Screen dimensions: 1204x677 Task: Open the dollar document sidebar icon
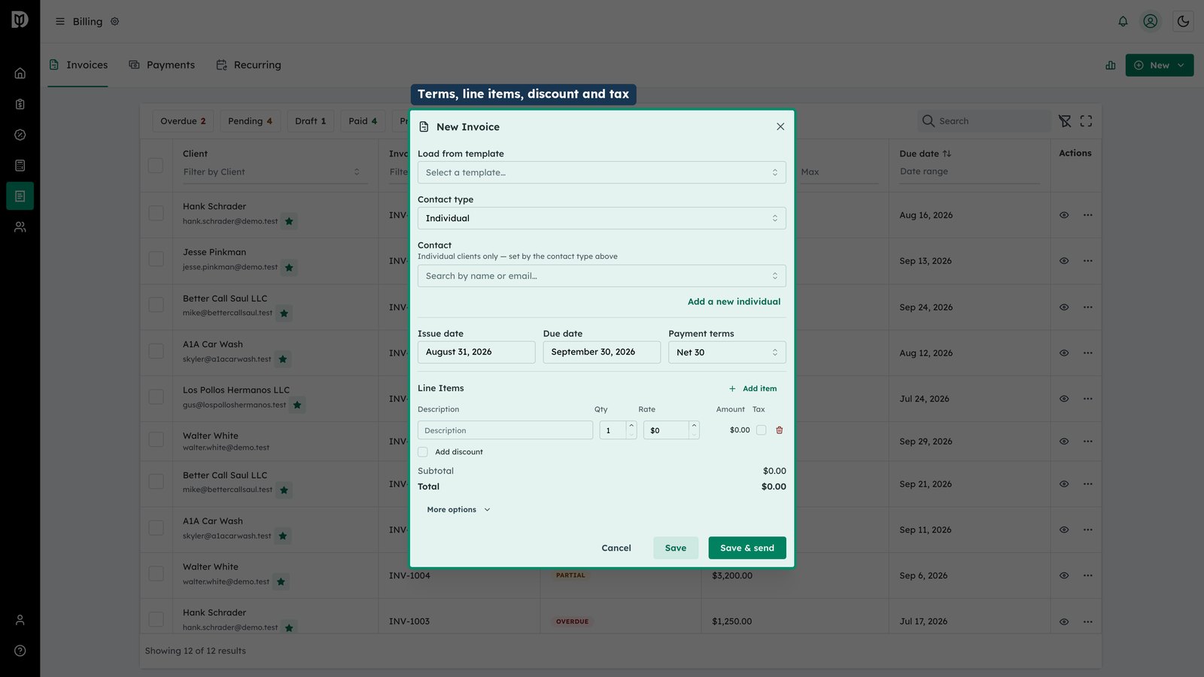click(20, 104)
